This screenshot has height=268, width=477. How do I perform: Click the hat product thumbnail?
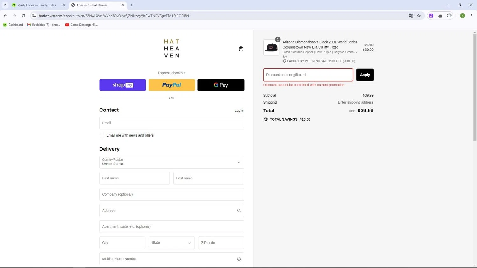tap(271, 47)
